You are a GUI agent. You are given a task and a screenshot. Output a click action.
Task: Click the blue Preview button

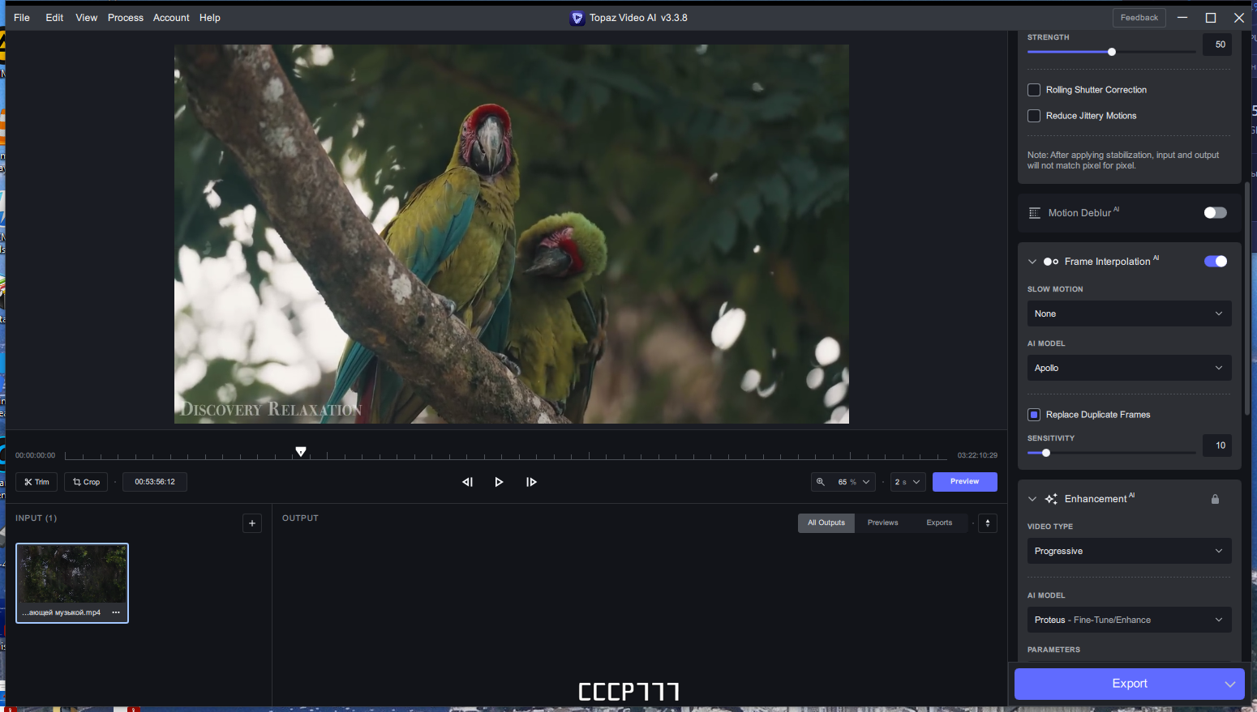(964, 482)
